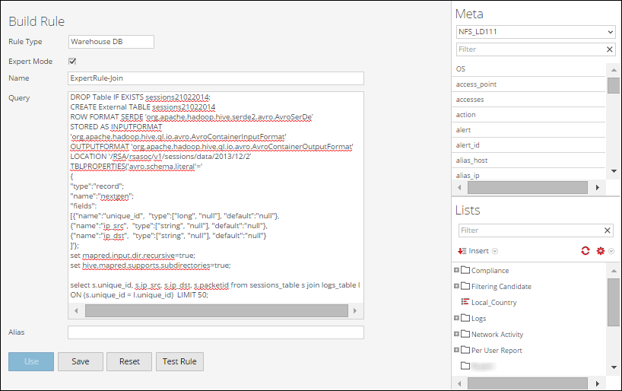Expand the Network Activity folder
Screen dimensions: 622x391
456,334
